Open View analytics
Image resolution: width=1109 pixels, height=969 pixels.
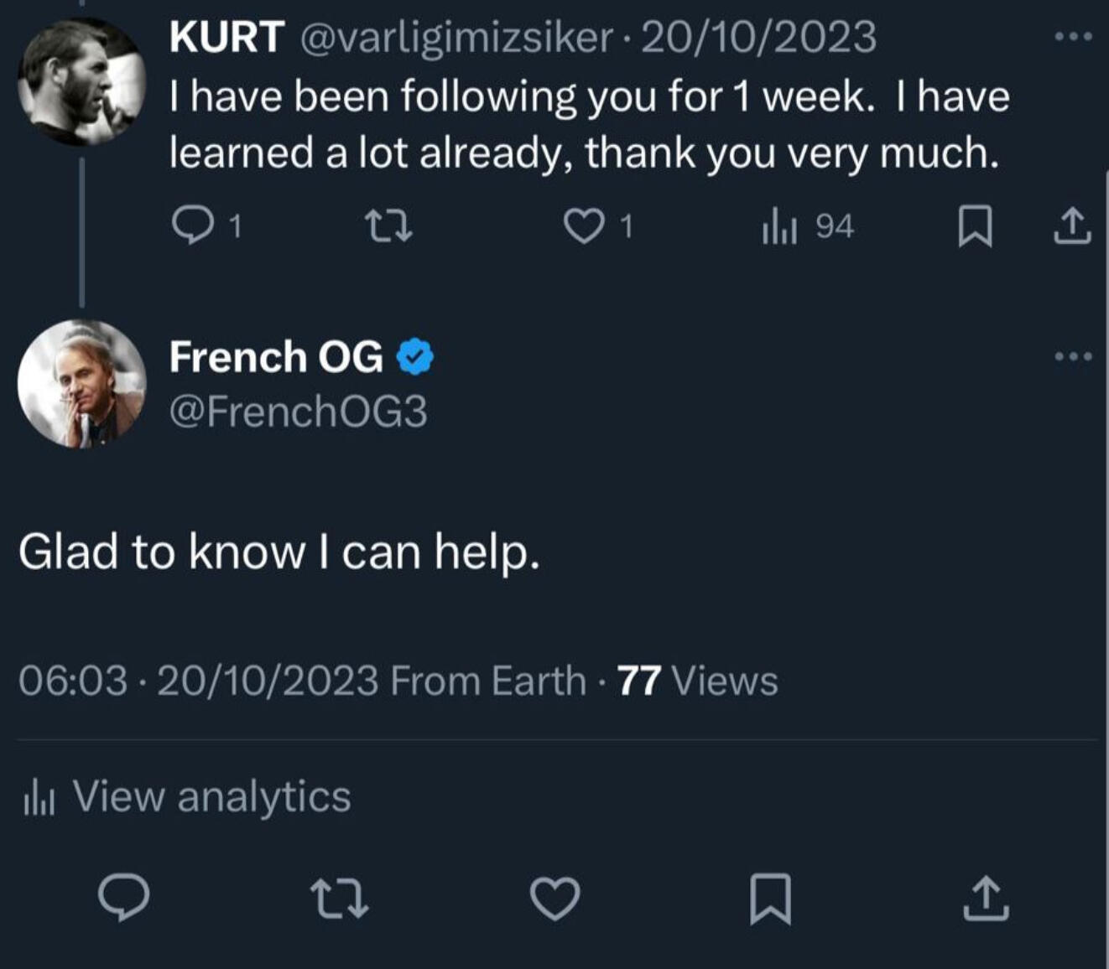tap(187, 796)
